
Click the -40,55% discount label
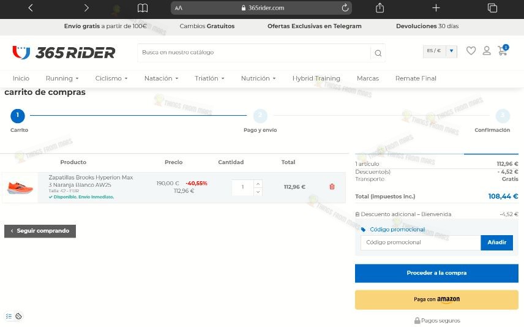pyautogui.click(x=196, y=183)
